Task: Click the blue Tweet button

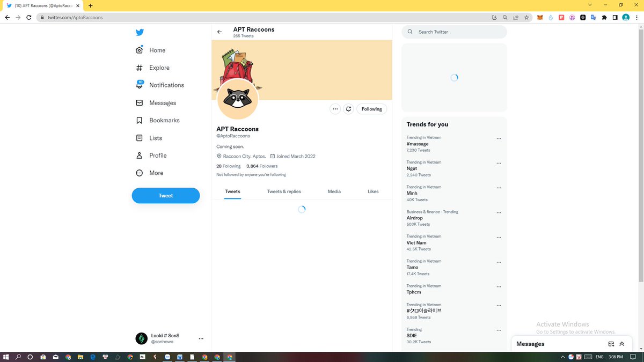Action: [x=166, y=196]
